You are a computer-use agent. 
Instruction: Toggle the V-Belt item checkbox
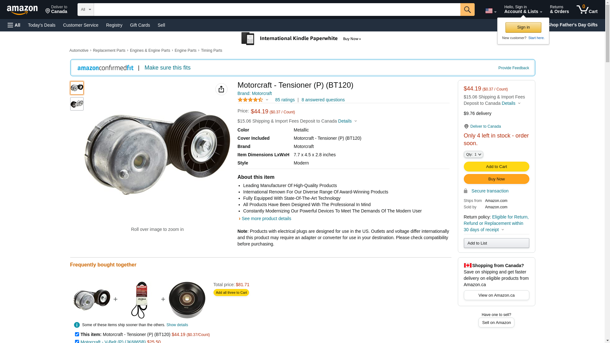[77, 341]
